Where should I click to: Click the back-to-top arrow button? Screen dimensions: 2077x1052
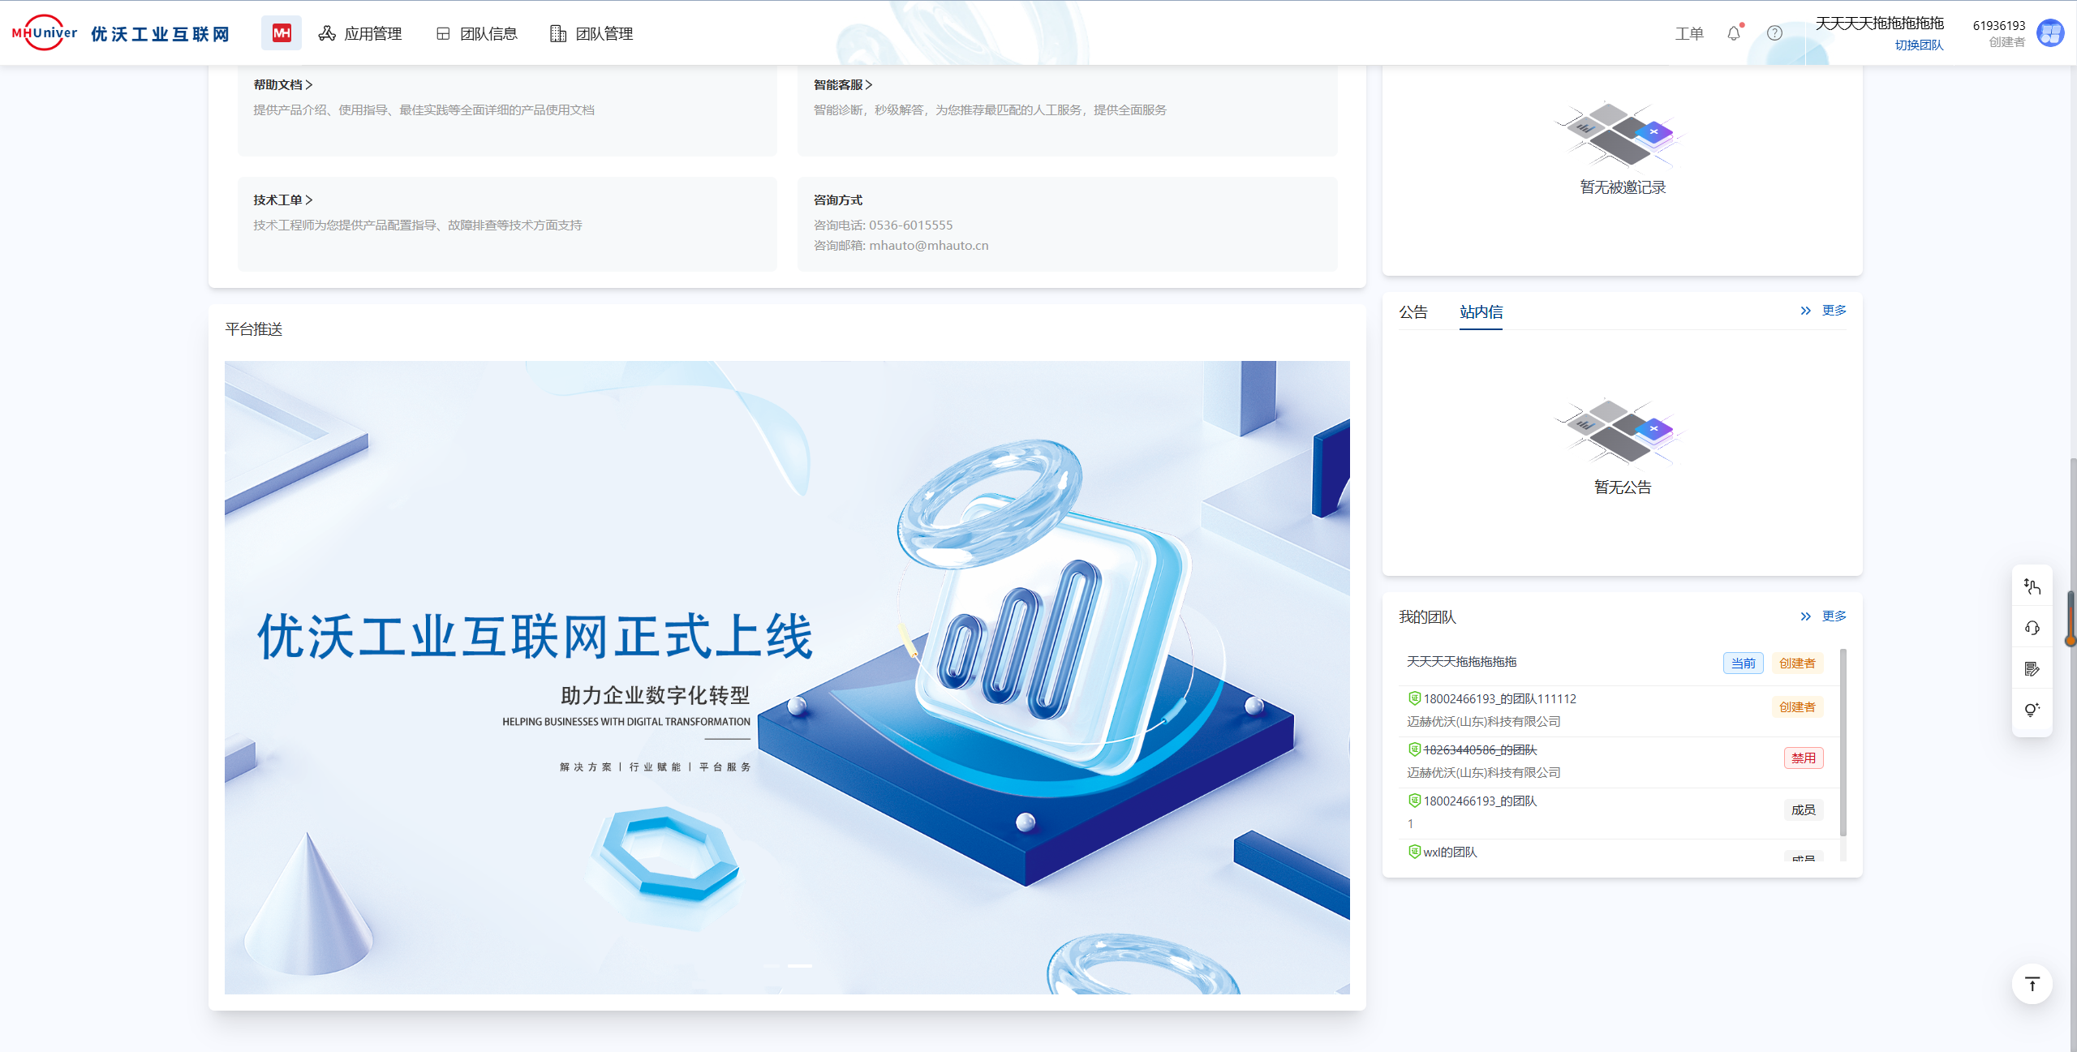pos(2032,984)
